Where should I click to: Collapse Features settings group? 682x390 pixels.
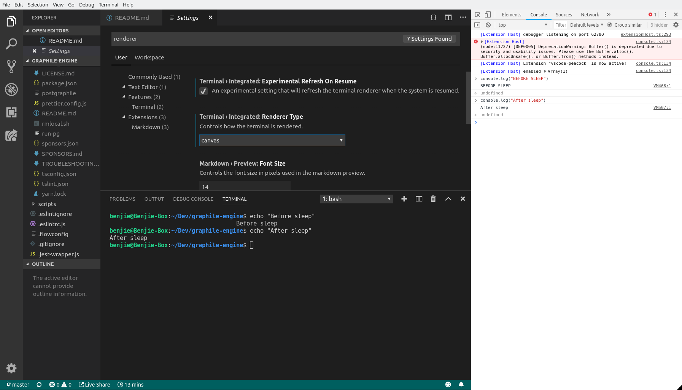[x=124, y=97]
